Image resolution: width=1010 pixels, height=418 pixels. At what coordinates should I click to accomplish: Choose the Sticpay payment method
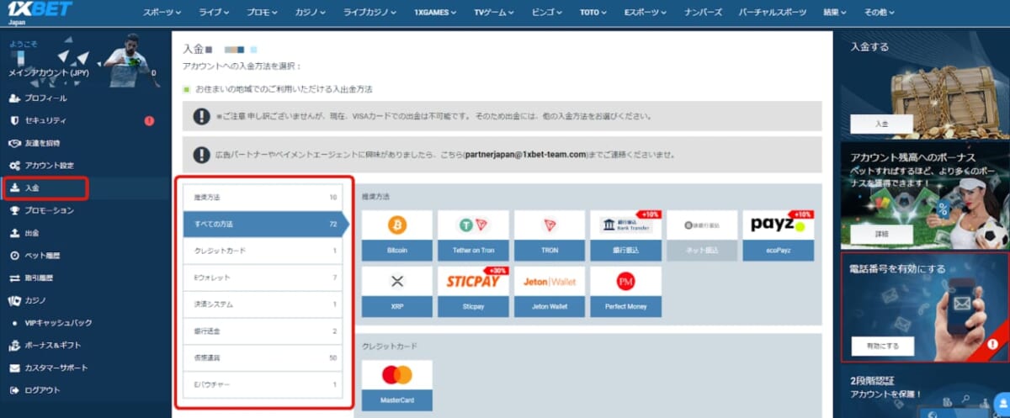tap(473, 291)
